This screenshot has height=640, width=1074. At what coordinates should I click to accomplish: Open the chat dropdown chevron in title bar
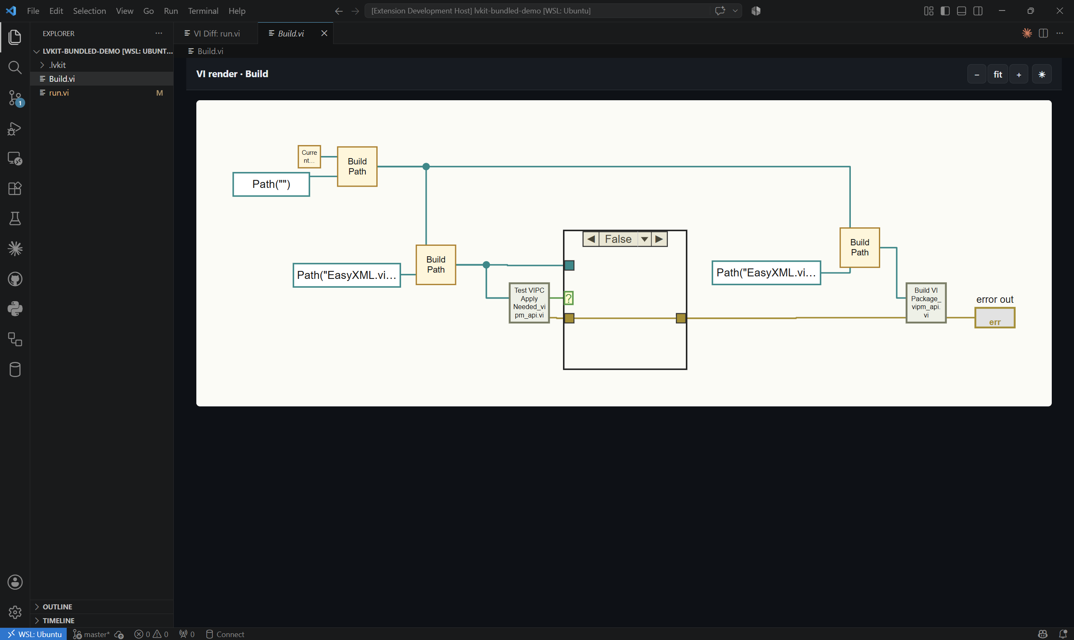pos(735,11)
